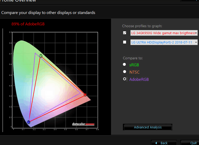Open the LG ULTRA HD(DisplayPort)-2 dropdown
Screen dimensions: 199x145
[x=164, y=42]
